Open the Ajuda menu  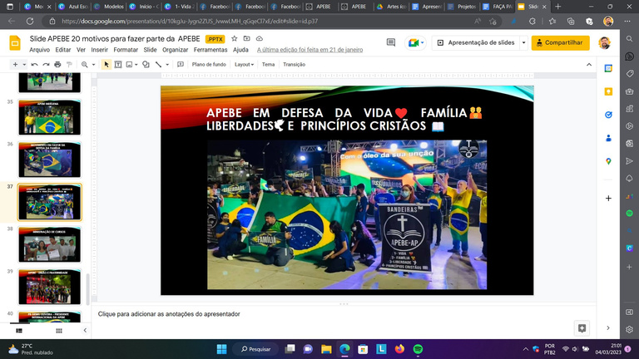coord(240,50)
